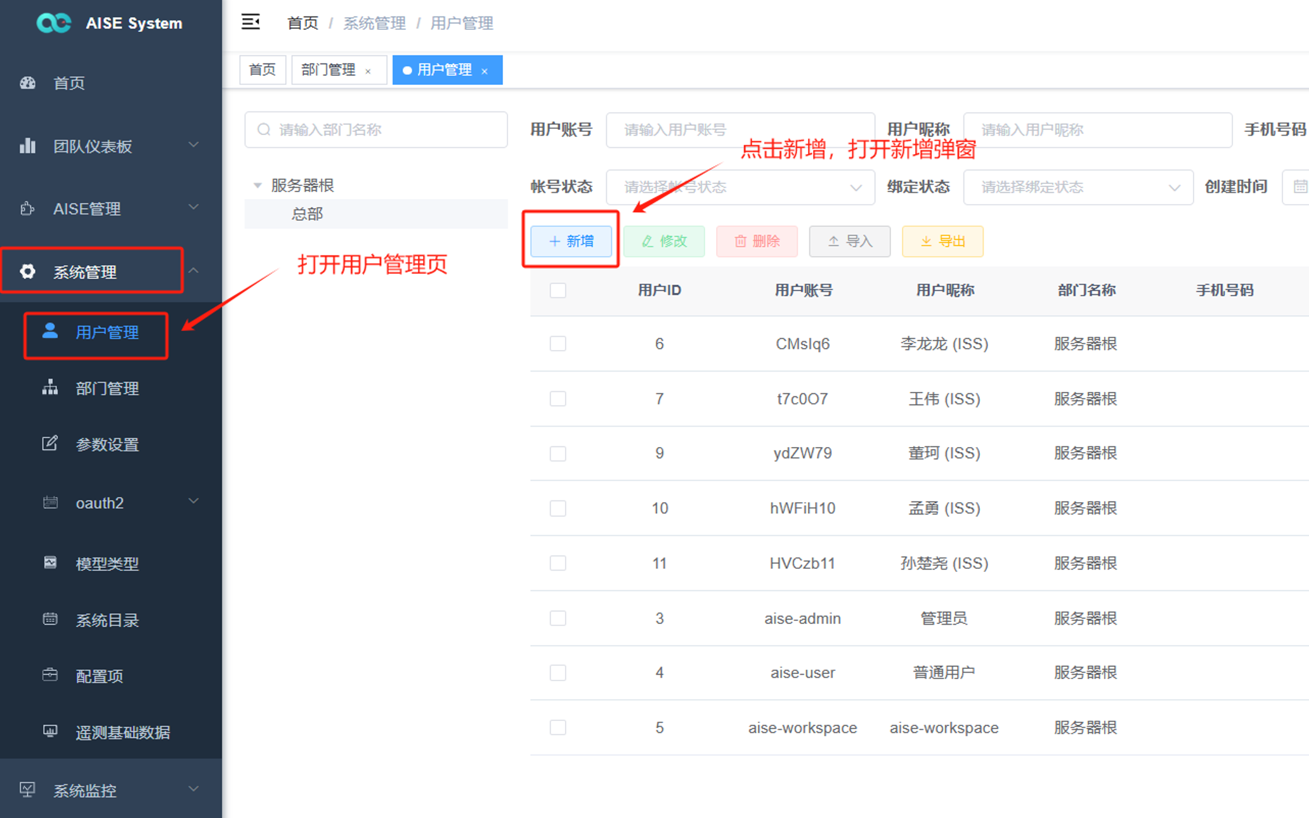
Task: Click the bar chart icon of 团队仪表板
Action: (27, 146)
